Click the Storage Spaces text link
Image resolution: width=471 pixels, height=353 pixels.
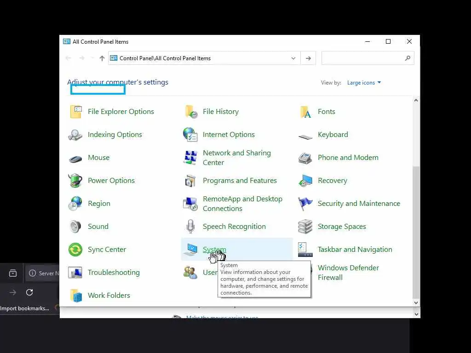342,227
